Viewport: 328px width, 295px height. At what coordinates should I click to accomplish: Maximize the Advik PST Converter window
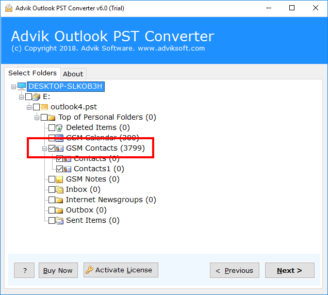coord(292,8)
